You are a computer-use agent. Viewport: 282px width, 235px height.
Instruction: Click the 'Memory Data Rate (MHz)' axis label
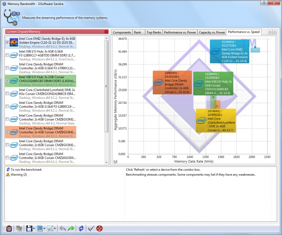tap(194, 161)
